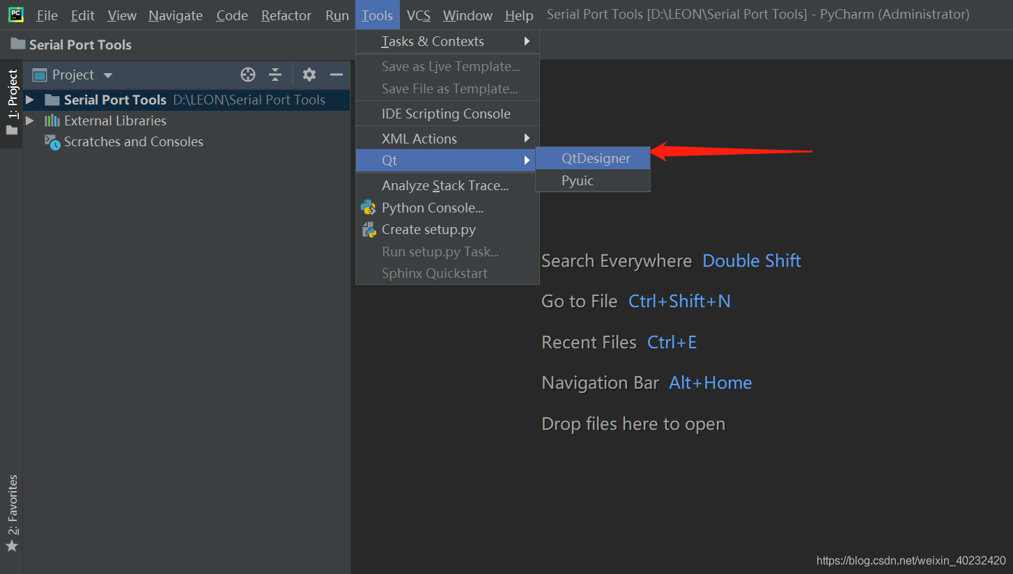Open the Project view dropdown arrow

coord(107,75)
